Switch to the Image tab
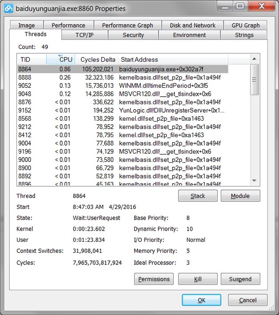 click(x=27, y=25)
